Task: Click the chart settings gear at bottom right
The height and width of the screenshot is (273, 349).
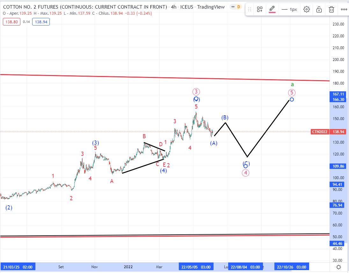Action: click(338, 267)
